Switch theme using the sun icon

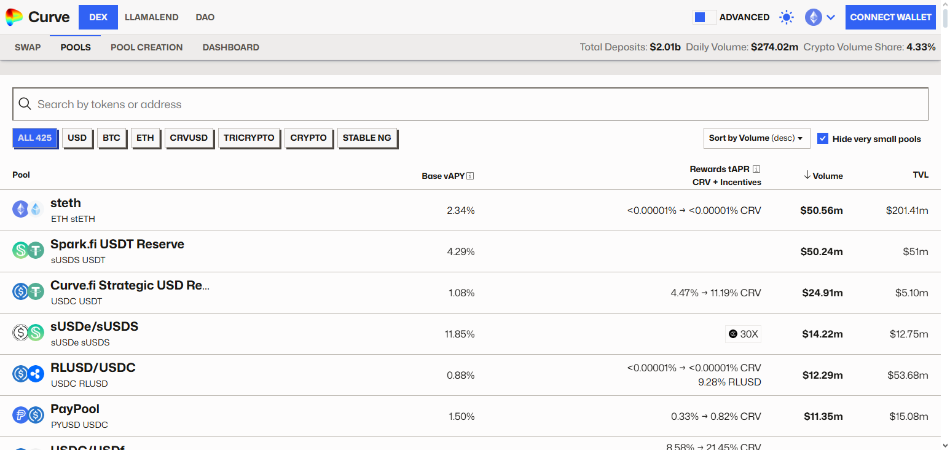786,17
